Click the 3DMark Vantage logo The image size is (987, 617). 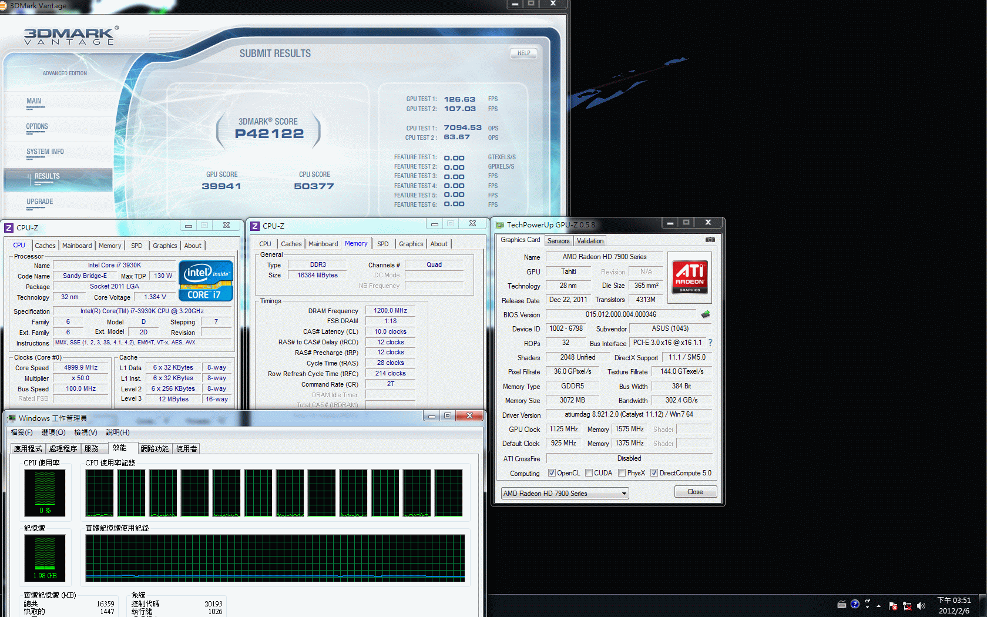coord(70,36)
